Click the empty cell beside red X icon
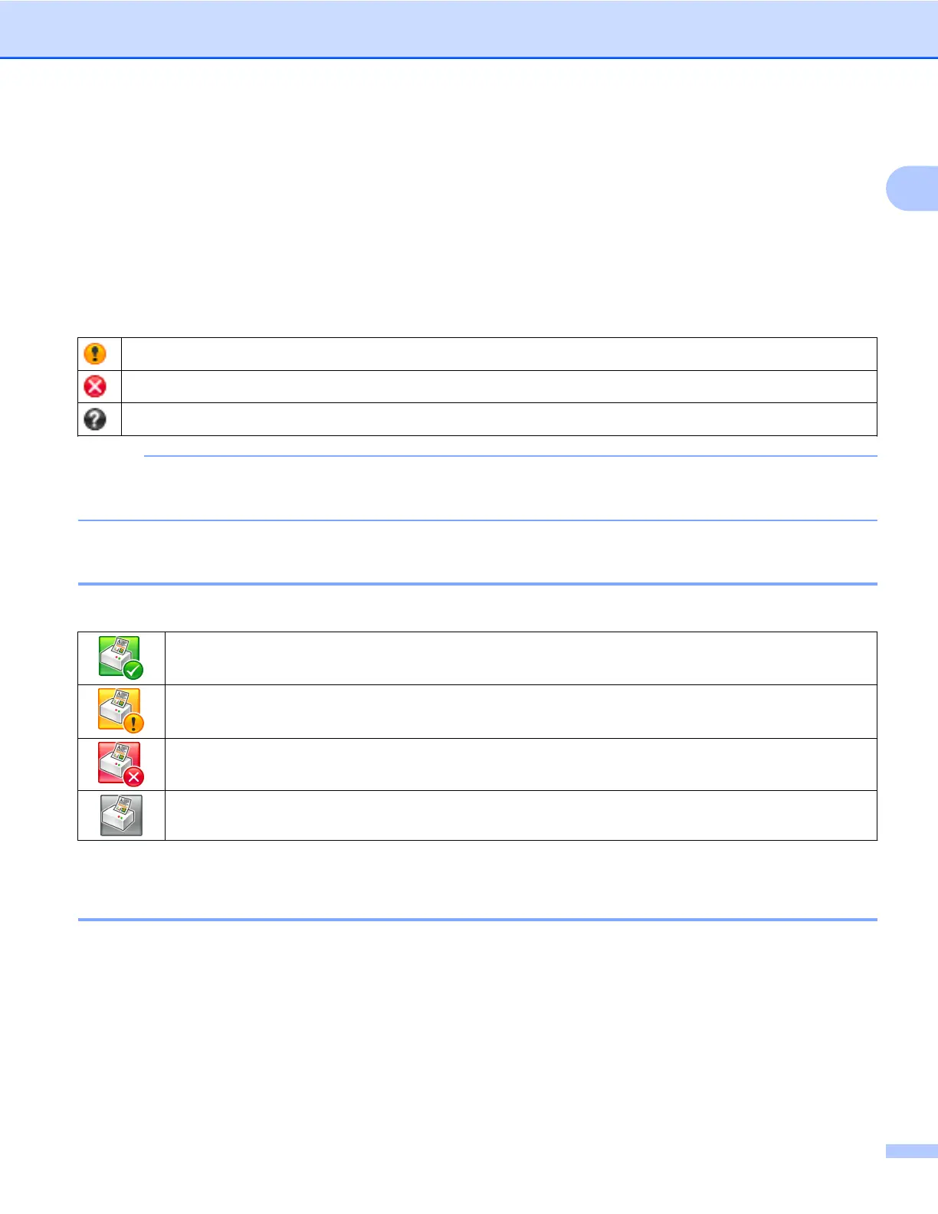Viewport: 938px width, 1214px height. pos(499,386)
